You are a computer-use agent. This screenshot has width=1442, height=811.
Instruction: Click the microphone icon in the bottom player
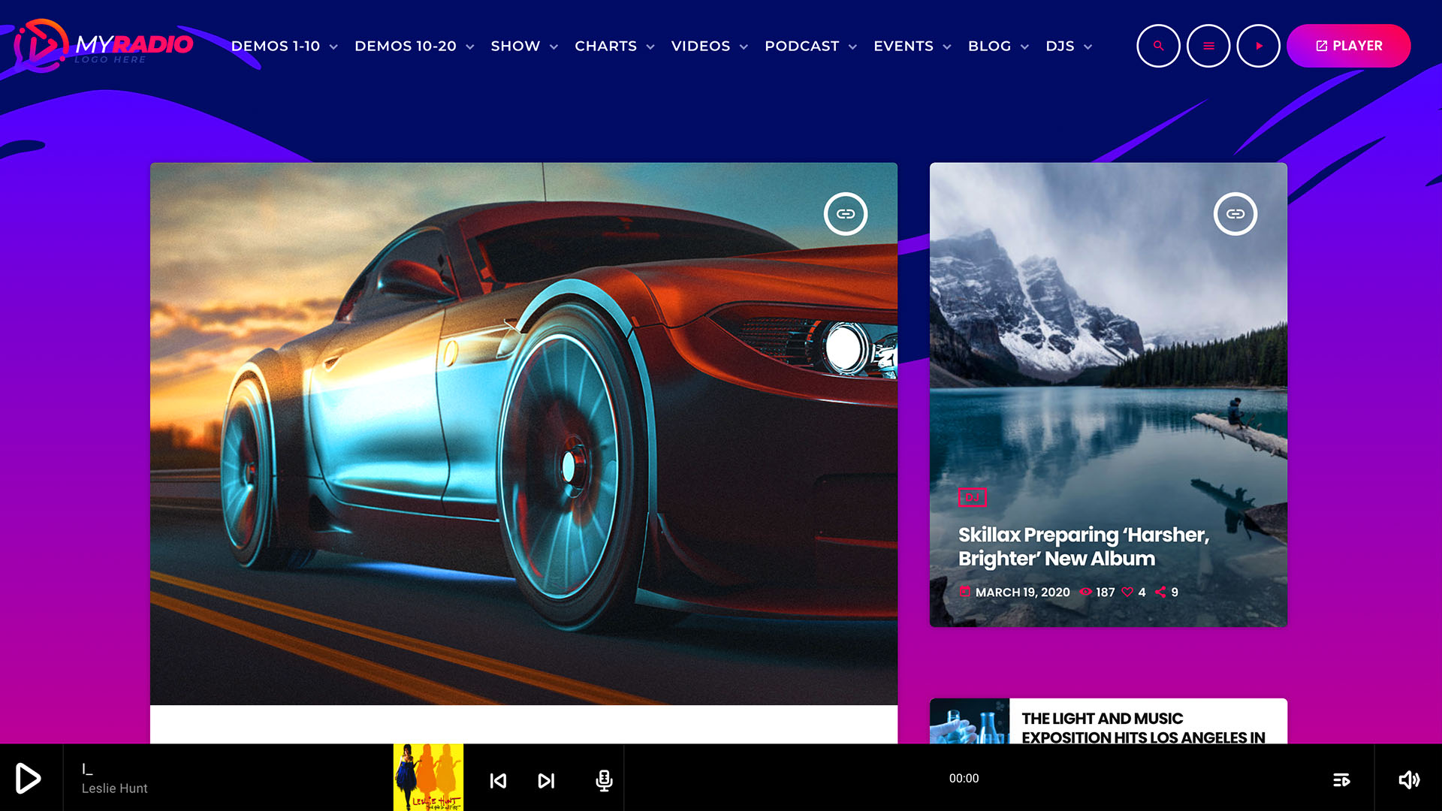604,779
